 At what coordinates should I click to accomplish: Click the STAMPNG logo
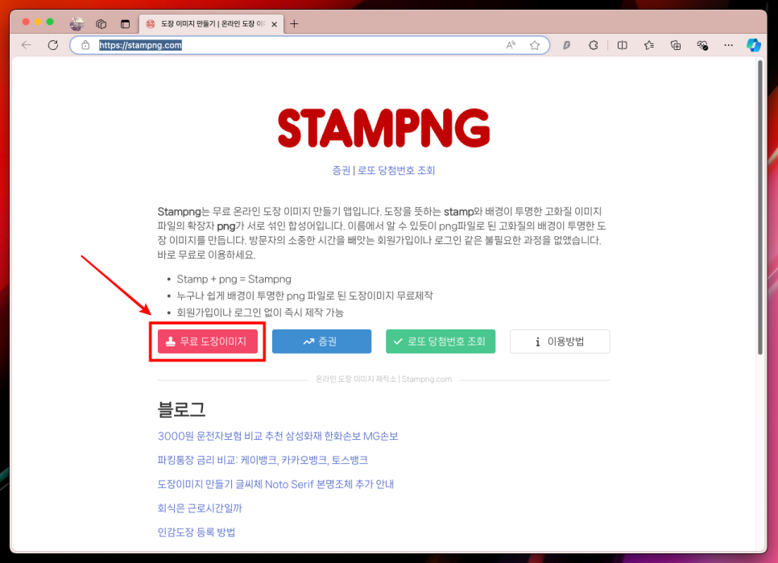coord(383,128)
